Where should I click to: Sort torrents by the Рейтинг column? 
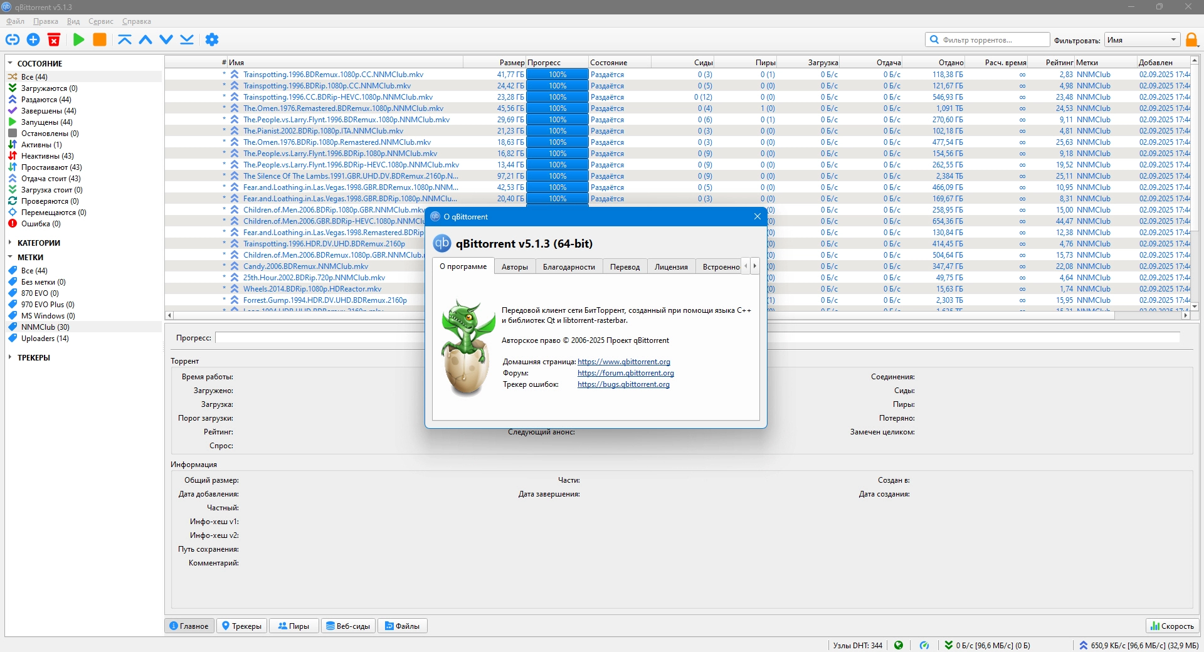1052,63
